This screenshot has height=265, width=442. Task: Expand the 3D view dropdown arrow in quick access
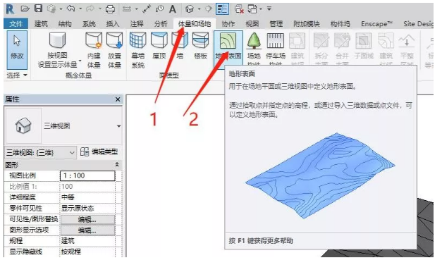coord(199,9)
